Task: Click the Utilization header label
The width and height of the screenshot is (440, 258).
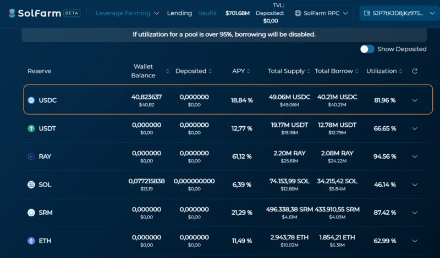Action: pos(381,71)
